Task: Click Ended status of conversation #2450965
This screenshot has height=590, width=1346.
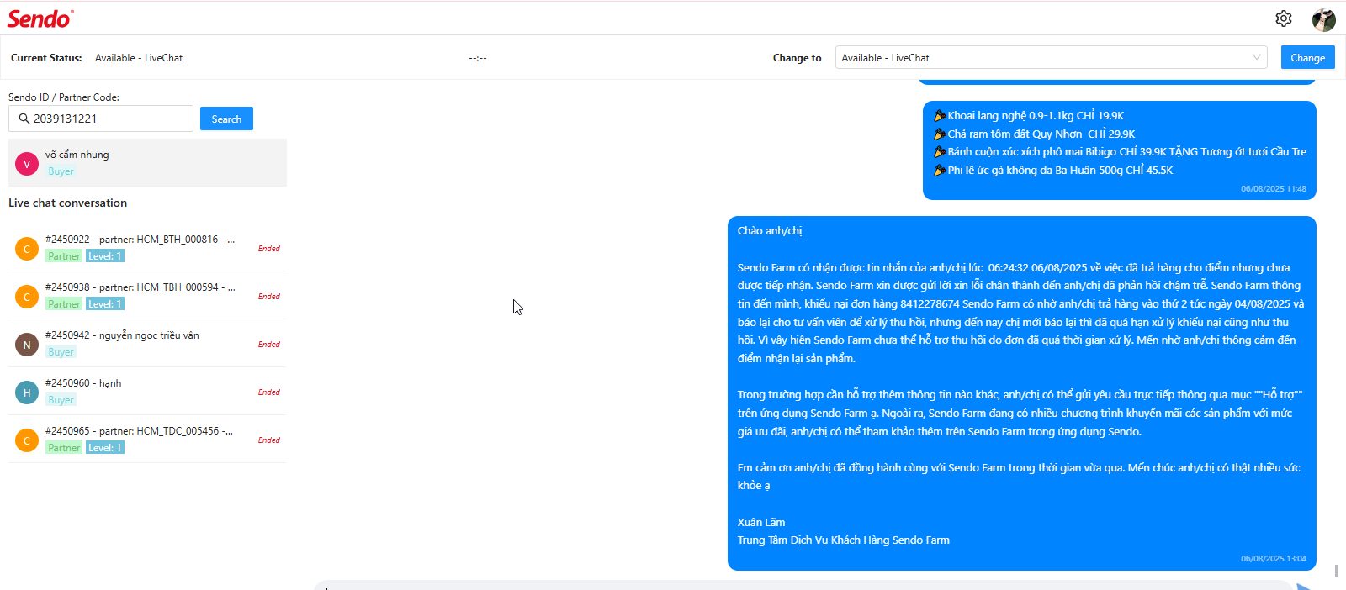Action: click(x=269, y=440)
